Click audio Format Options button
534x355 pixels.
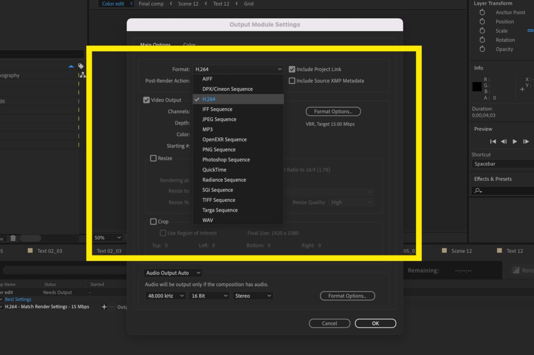(x=347, y=296)
